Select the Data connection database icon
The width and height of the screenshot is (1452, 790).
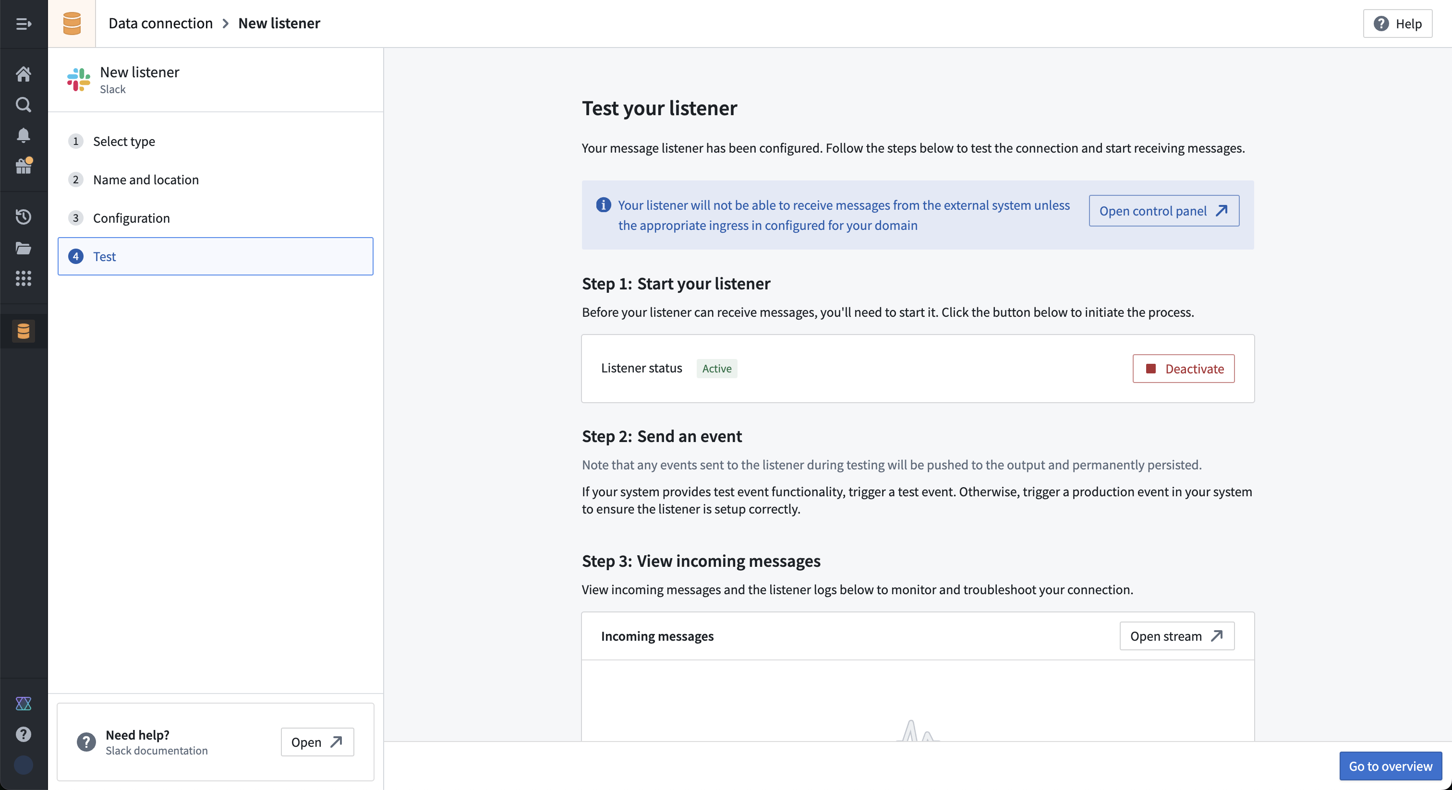(23, 331)
